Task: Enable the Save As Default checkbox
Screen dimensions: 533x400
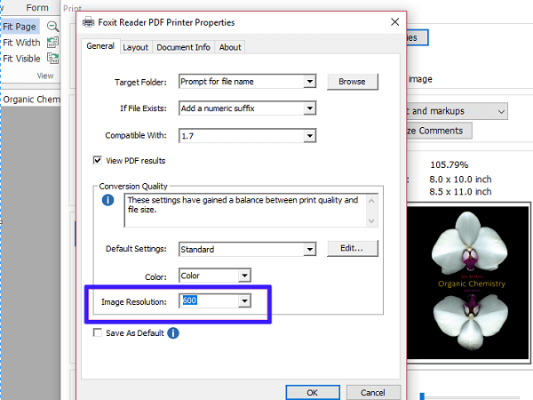Action: click(98, 333)
